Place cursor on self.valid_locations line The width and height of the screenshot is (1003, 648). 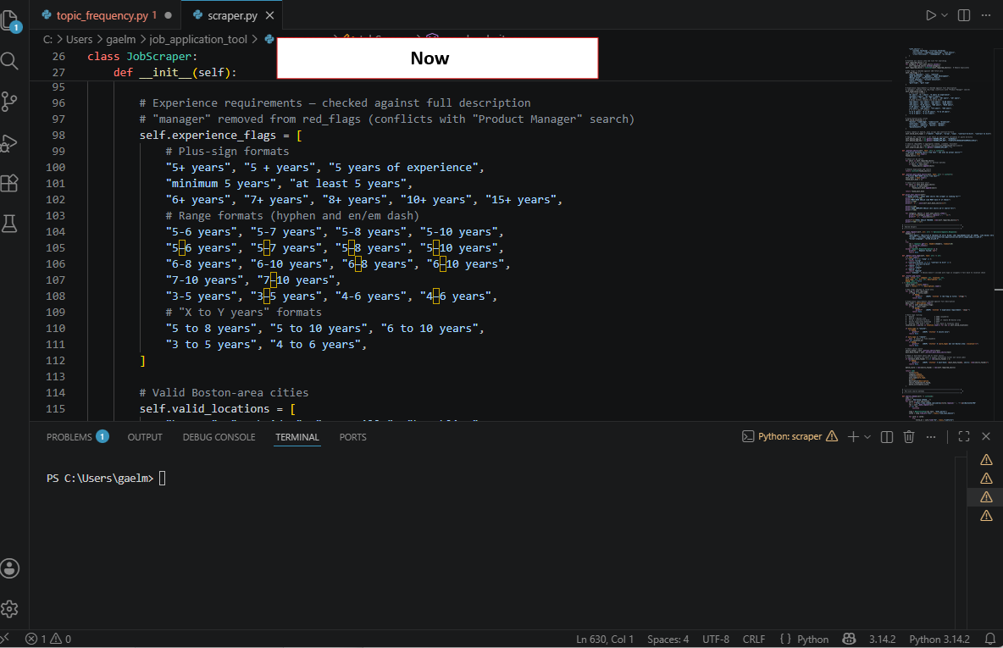pyautogui.click(x=218, y=409)
